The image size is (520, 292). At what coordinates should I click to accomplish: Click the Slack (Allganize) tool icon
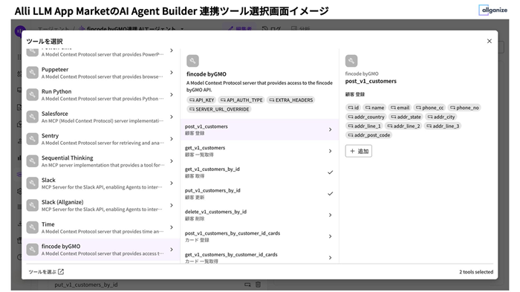[33, 205]
